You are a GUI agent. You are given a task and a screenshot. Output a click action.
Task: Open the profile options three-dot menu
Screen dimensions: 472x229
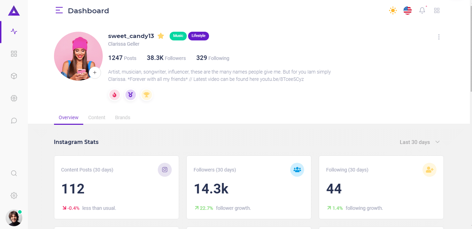click(x=439, y=37)
